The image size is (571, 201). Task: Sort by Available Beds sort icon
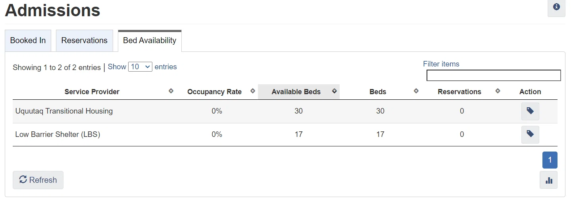click(335, 91)
